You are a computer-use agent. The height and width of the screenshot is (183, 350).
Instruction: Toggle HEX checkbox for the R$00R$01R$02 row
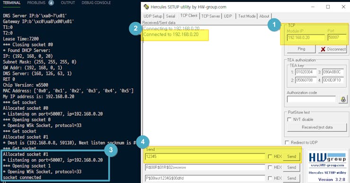[x=270, y=167]
